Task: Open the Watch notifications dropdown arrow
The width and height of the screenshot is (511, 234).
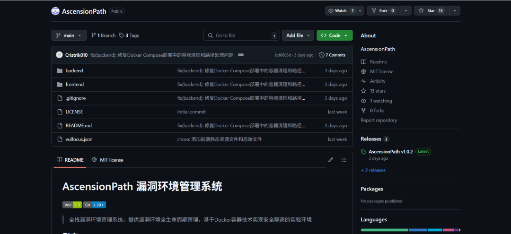Action: tap(360, 11)
